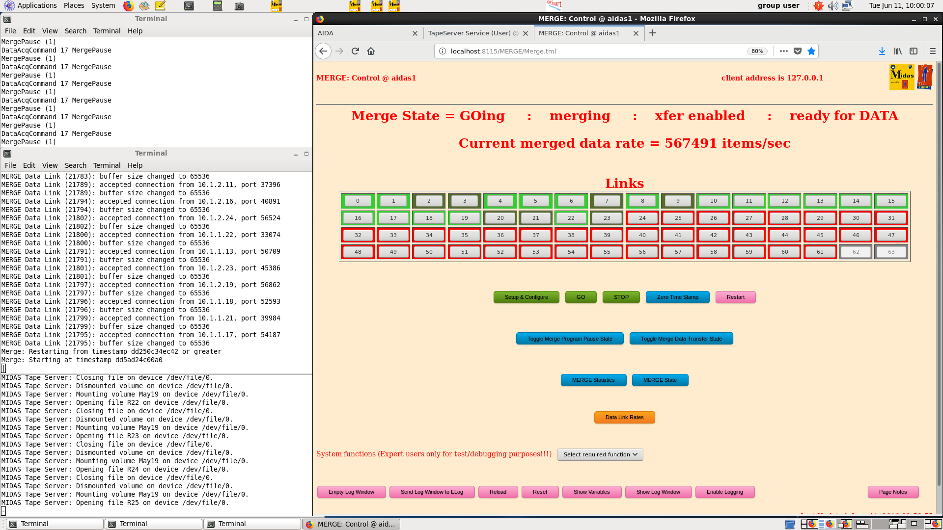The height and width of the screenshot is (530, 943).
Task: Click the bookmark star icon
Action: click(811, 51)
